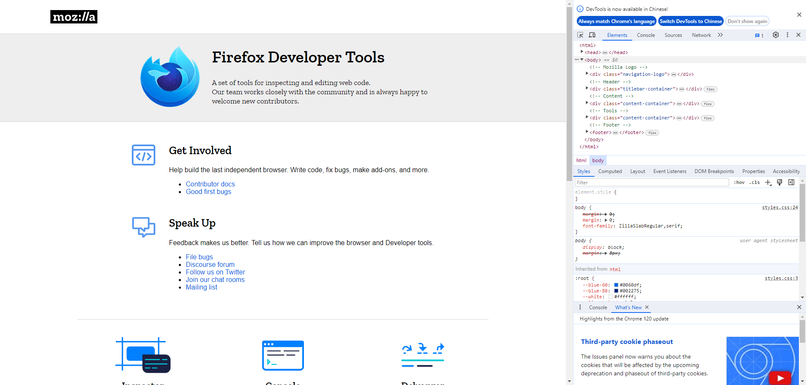Open the Discourse forum link
The width and height of the screenshot is (806, 385).
(210, 265)
